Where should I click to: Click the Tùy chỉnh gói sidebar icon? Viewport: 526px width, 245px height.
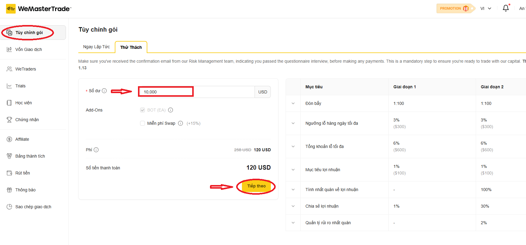coord(9,33)
